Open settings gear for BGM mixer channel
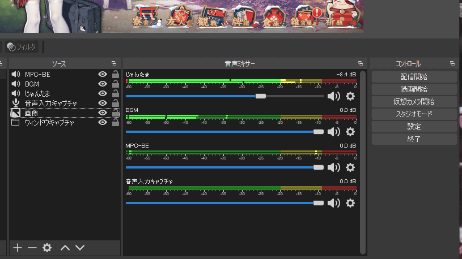This screenshot has width=462, height=259. [350, 132]
